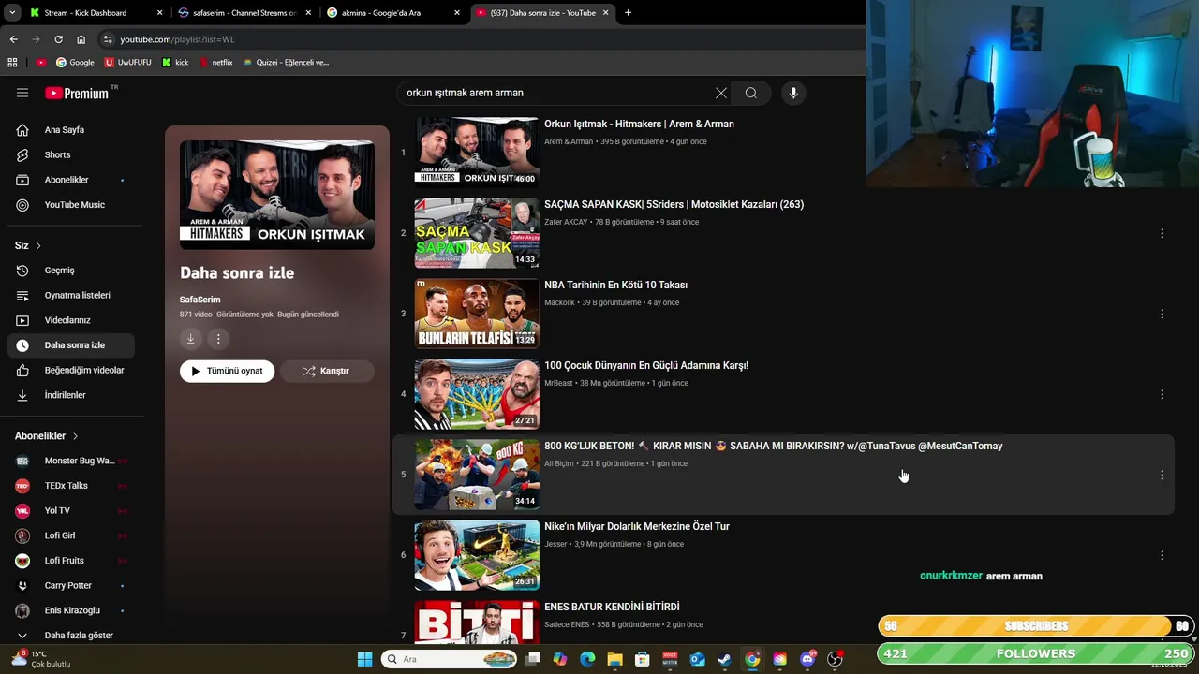The image size is (1199, 674).
Task: Go to Ana Sayfa in sidebar
Action: coord(71,130)
